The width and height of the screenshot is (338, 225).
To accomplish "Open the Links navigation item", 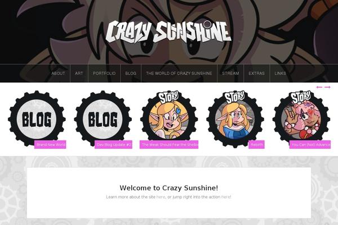I will coord(280,73).
